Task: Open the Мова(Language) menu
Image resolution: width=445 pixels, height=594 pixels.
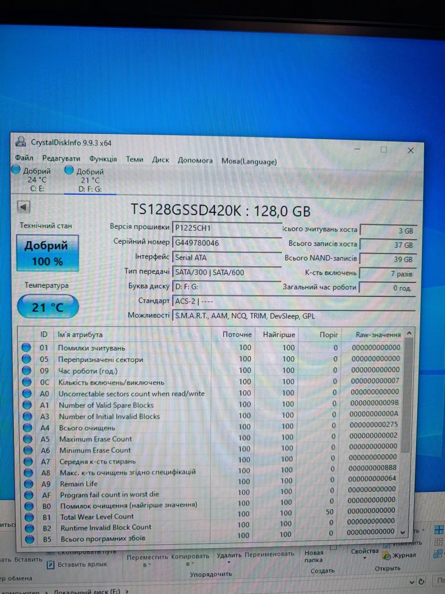Action: tap(249, 161)
